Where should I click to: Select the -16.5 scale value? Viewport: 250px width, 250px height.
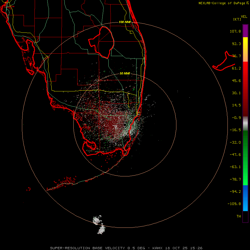[235, 130]
